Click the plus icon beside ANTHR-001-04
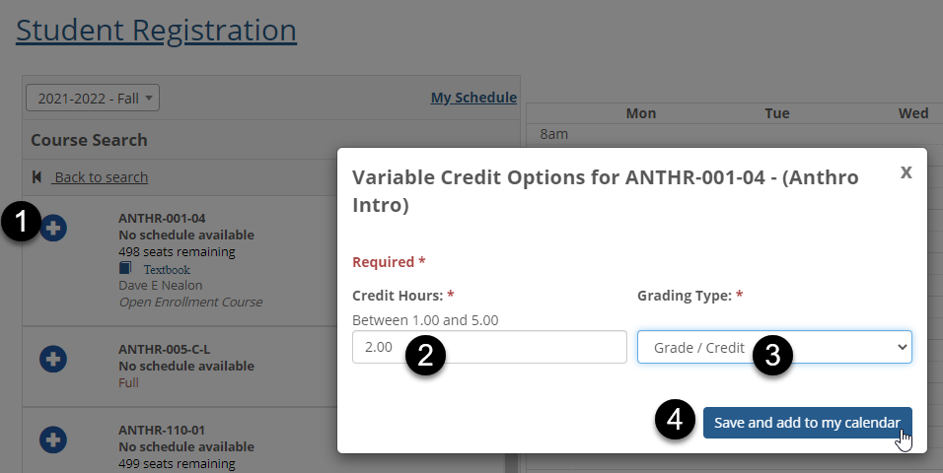The image size is (943, 473). pyautogui.click(x=54, y=229)
